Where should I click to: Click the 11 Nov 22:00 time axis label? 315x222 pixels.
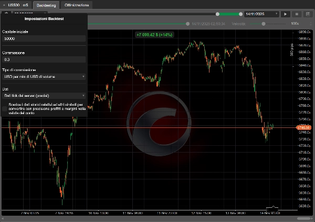[167, 213]
